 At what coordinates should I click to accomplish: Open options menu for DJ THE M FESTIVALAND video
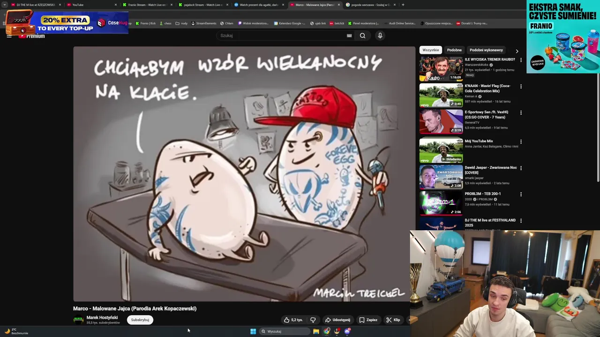(x=521, y=220)
